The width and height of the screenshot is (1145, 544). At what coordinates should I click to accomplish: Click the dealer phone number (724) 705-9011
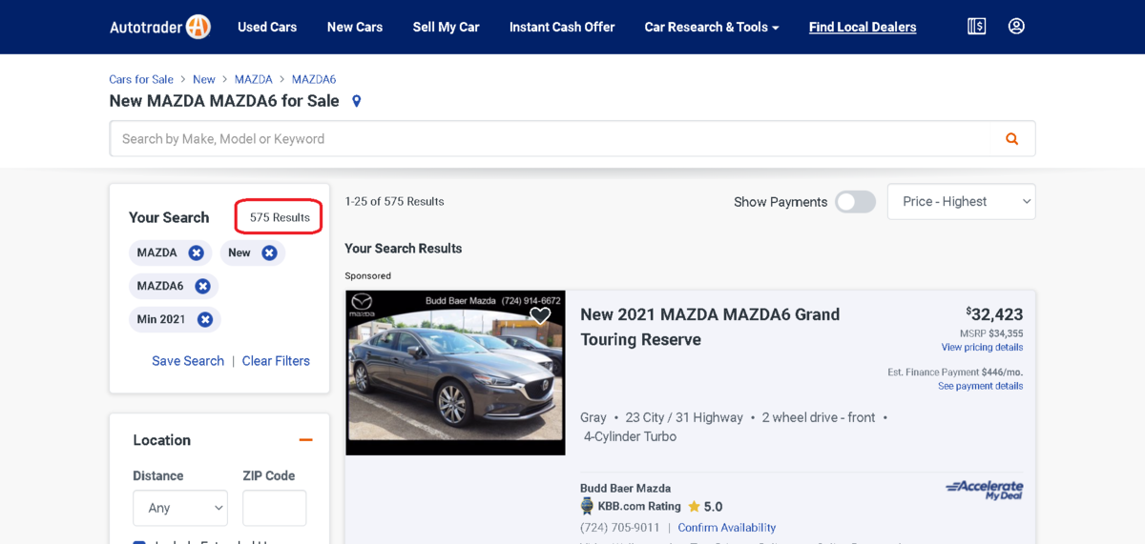[619, 528]
